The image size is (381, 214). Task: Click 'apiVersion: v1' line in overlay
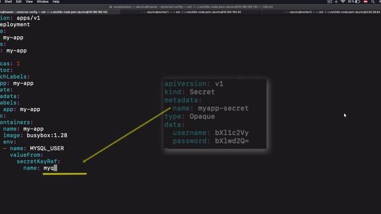[x=194, y=84]
